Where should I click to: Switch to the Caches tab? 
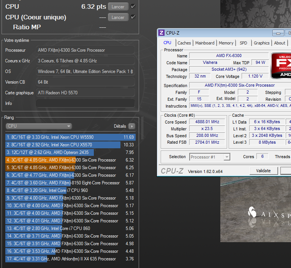pyautogui.click(x=184, y=43)
